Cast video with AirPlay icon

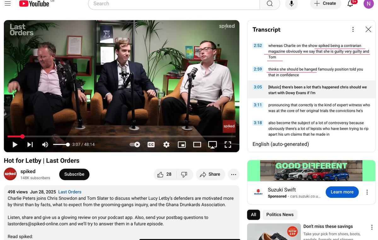[x=213, y=145]
